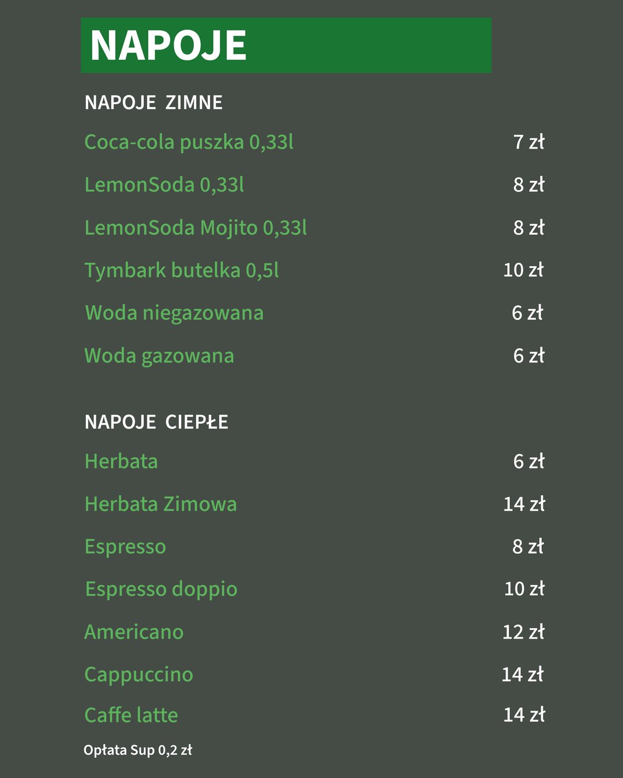Click the 7 zł Coca-cola price
This screenshot has height=778, width=623.
point(528,142)
